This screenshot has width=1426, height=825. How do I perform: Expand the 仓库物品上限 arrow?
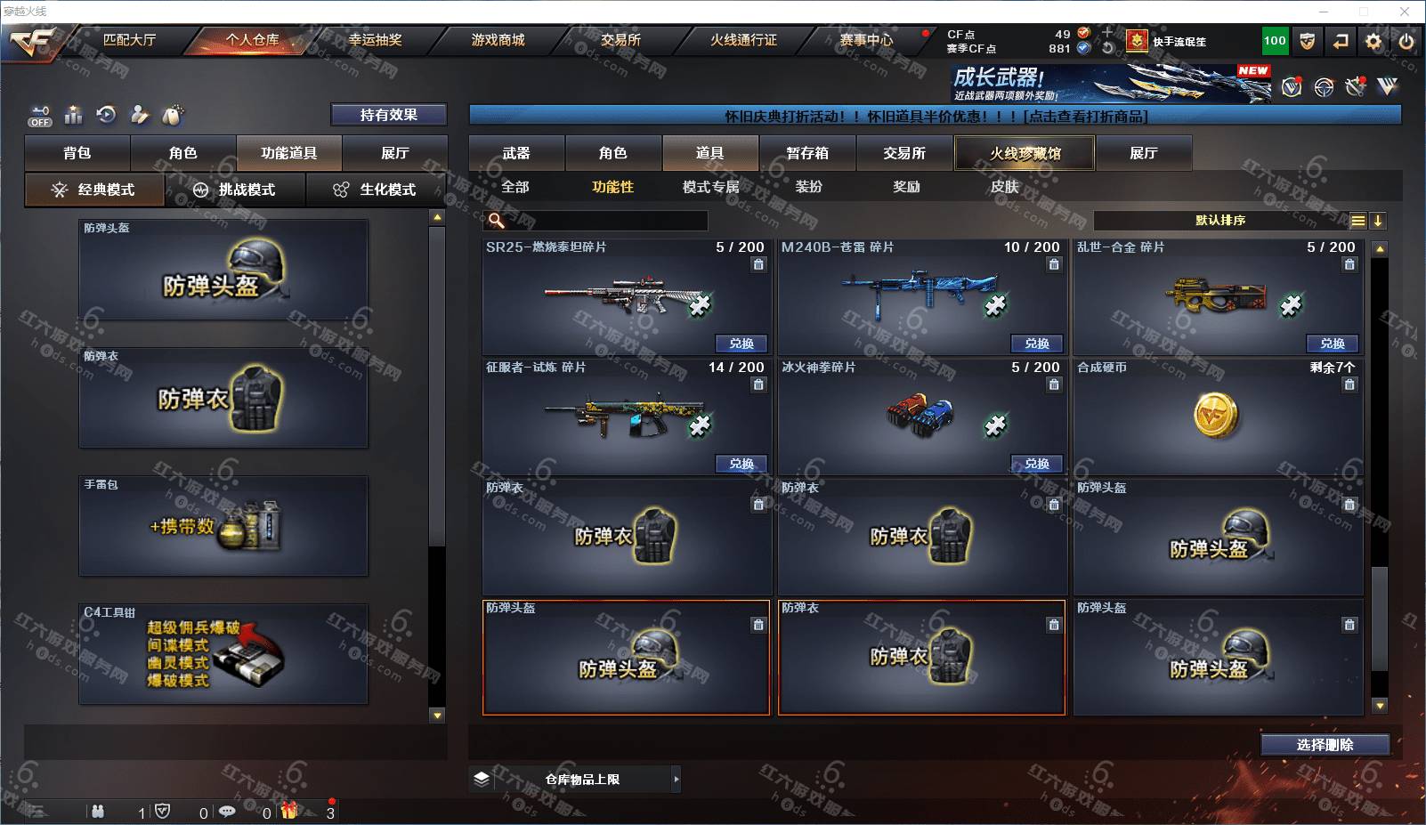pyautogui.click(x=676, y=780)
